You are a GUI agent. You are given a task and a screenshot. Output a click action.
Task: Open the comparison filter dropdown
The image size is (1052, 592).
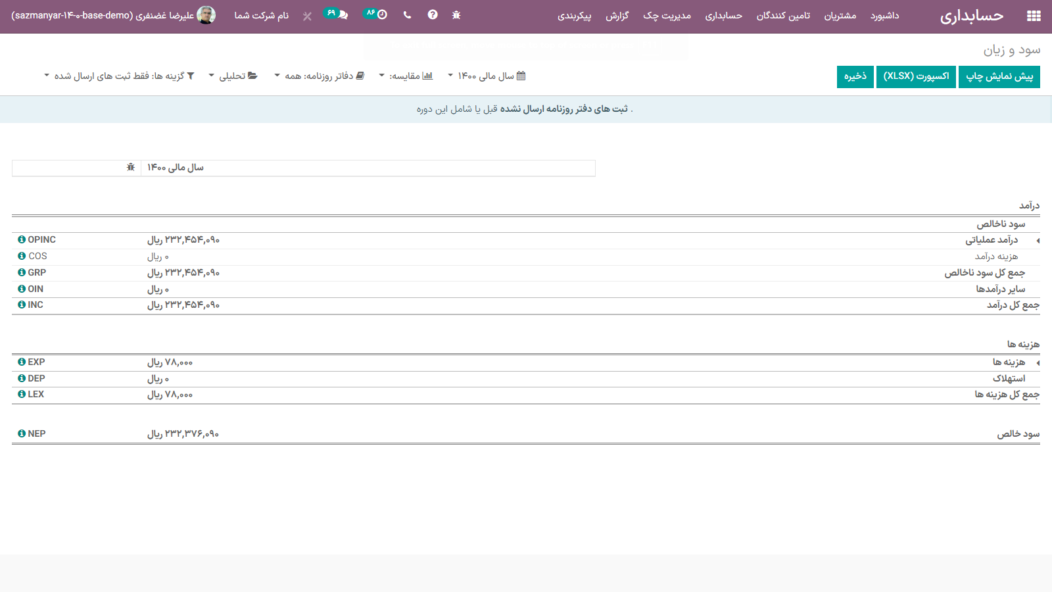[x=406, y=76]
